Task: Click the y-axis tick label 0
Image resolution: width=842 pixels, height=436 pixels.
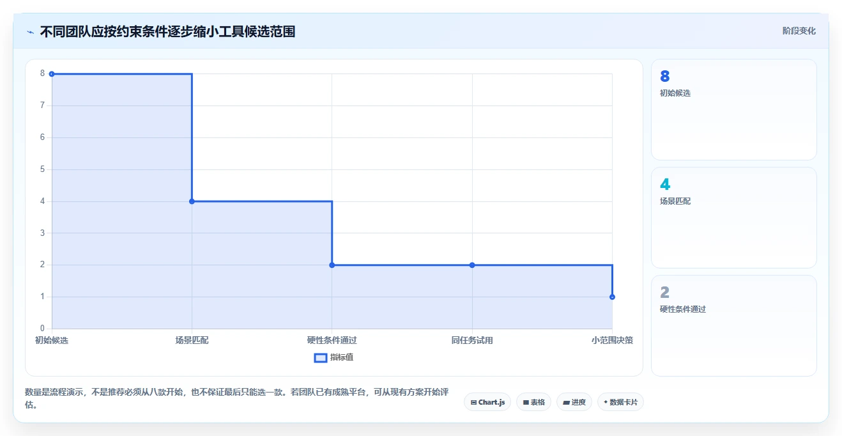Action: (42, 329)
